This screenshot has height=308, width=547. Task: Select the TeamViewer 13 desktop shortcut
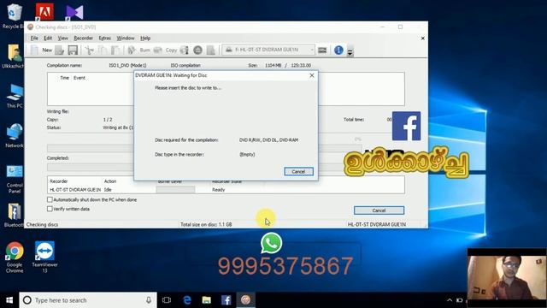pyautogui.click(x=44, y=258)
